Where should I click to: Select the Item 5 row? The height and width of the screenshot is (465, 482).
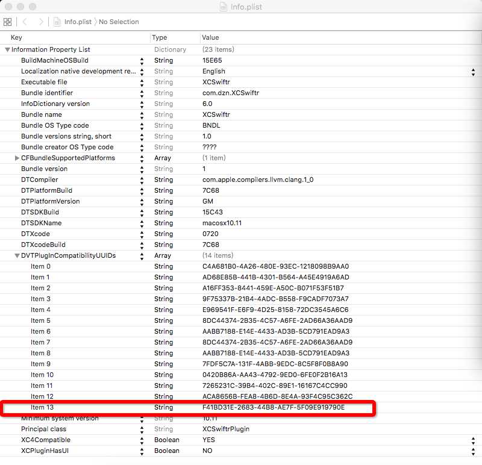tap(241, 321)
